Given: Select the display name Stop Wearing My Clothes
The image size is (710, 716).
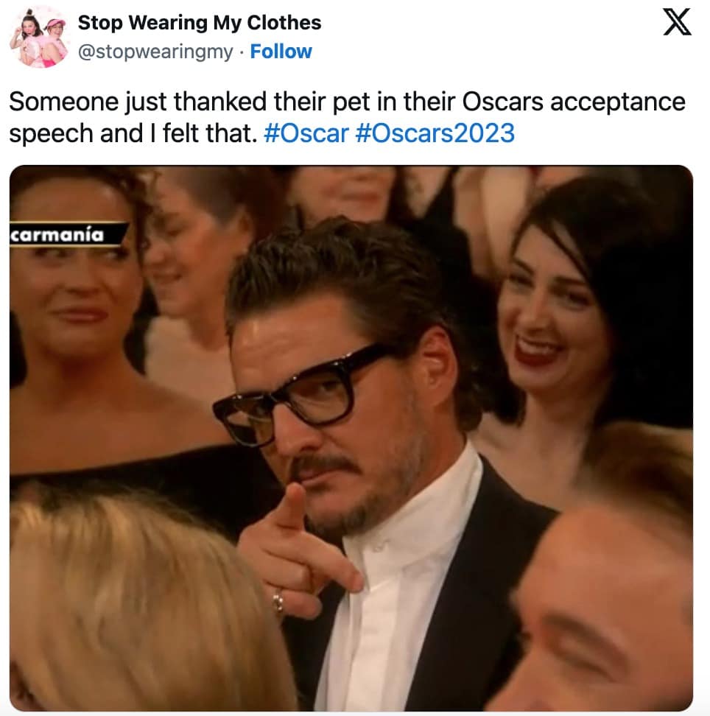Looking at the screenshot, I should pos(200,23).
